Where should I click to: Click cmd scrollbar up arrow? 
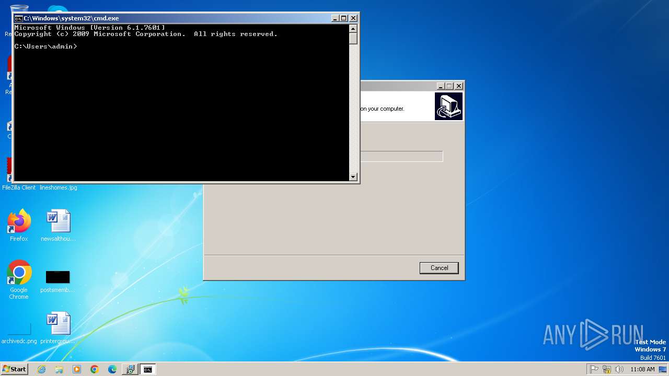point(353,29)
